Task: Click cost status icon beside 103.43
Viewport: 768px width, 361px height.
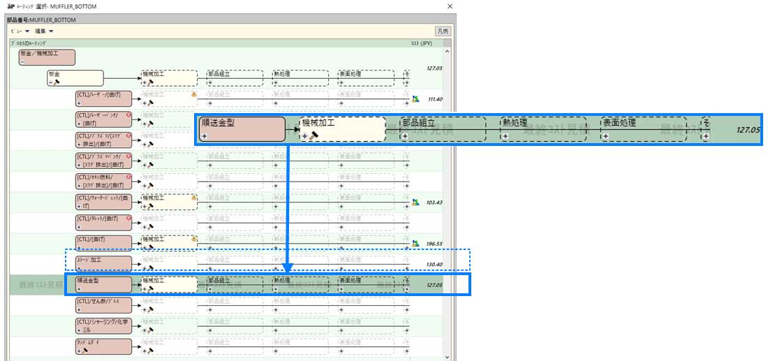Action: [415, 202]
